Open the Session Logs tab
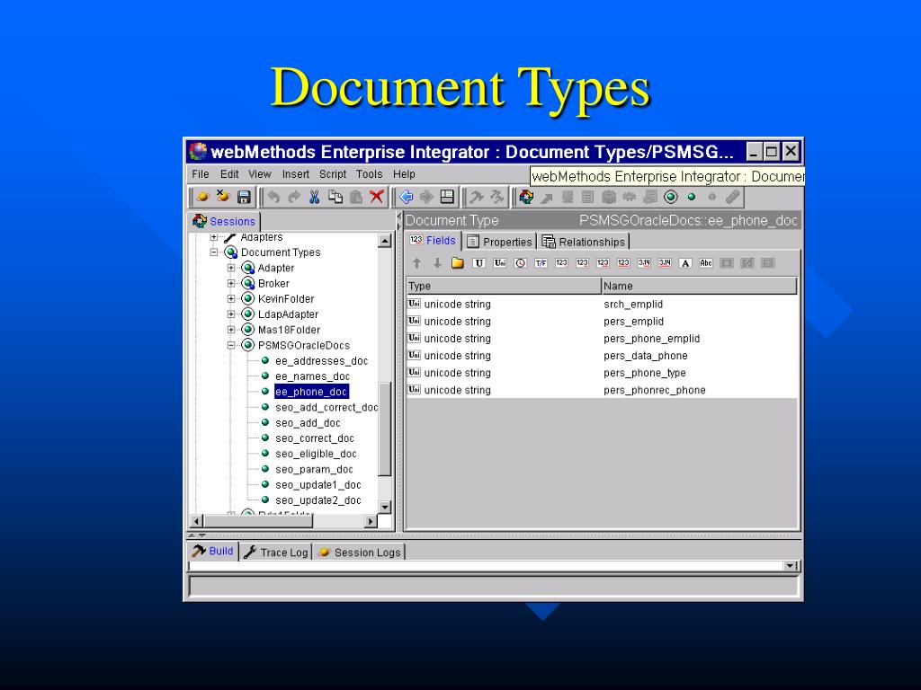 coord(359,553)
